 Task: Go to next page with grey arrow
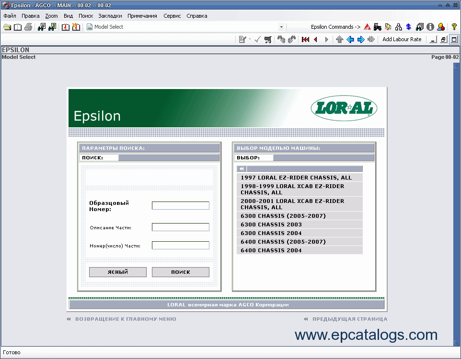coord(326,39)
